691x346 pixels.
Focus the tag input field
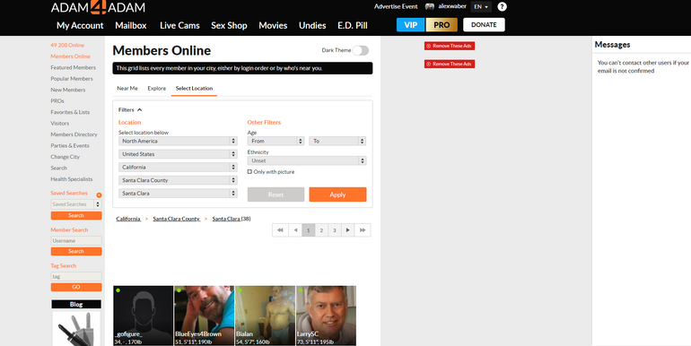(x=76, y=276)
